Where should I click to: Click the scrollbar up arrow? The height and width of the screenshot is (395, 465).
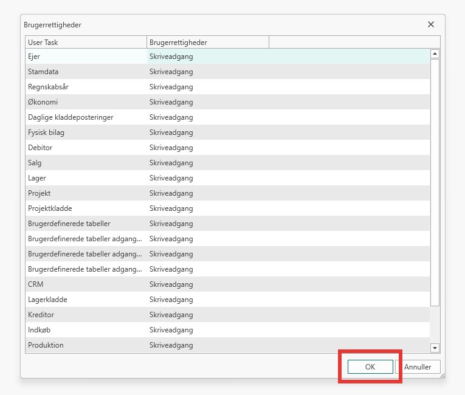(435, 53)
